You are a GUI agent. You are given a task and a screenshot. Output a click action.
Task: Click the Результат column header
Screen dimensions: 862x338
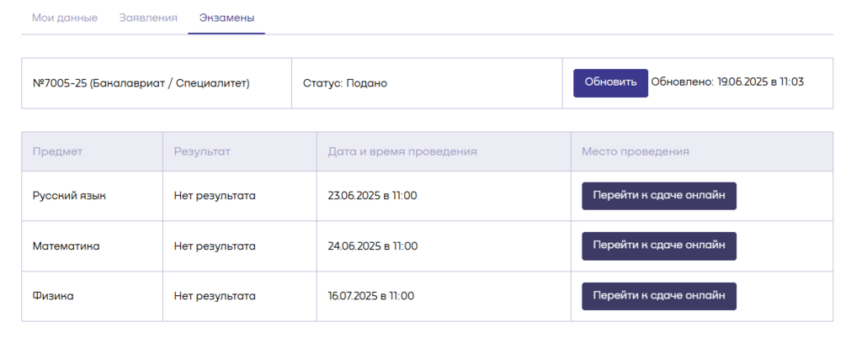(240, 151)
